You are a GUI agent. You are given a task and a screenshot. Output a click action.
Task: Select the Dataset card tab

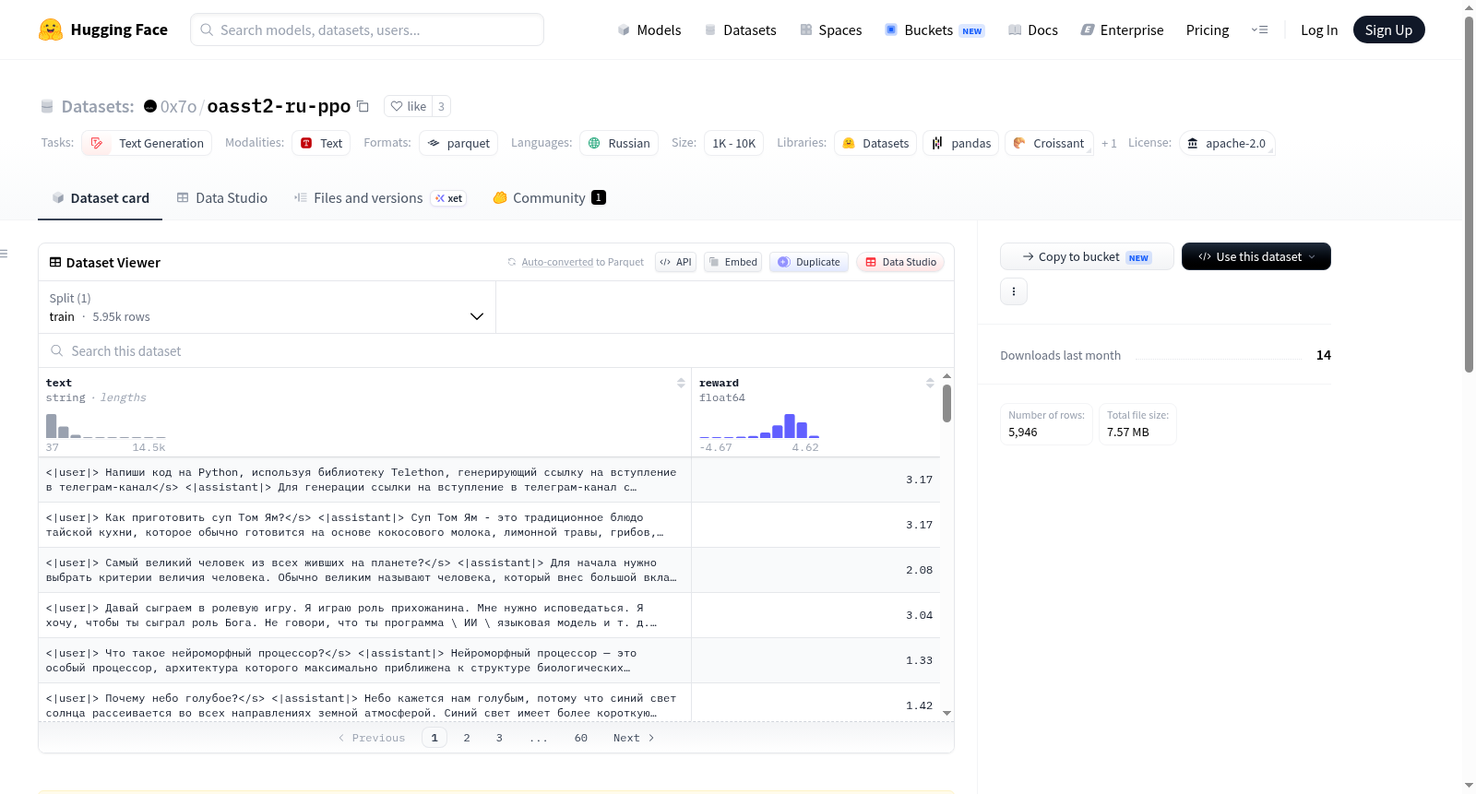(x=101, y=198)
